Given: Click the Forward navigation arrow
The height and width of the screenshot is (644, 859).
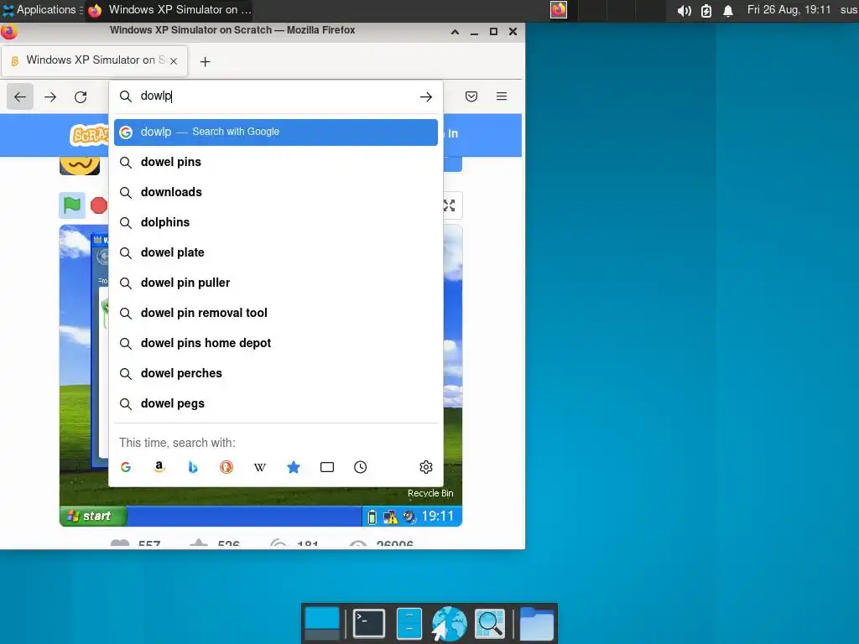Looking at the screenshot, I should click(50, 97).
